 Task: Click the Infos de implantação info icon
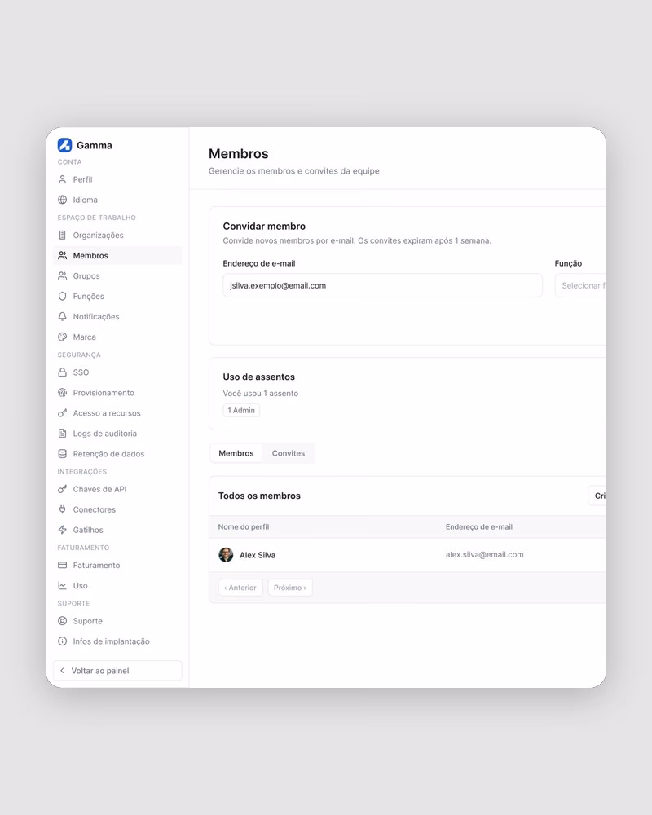[63, 641]
